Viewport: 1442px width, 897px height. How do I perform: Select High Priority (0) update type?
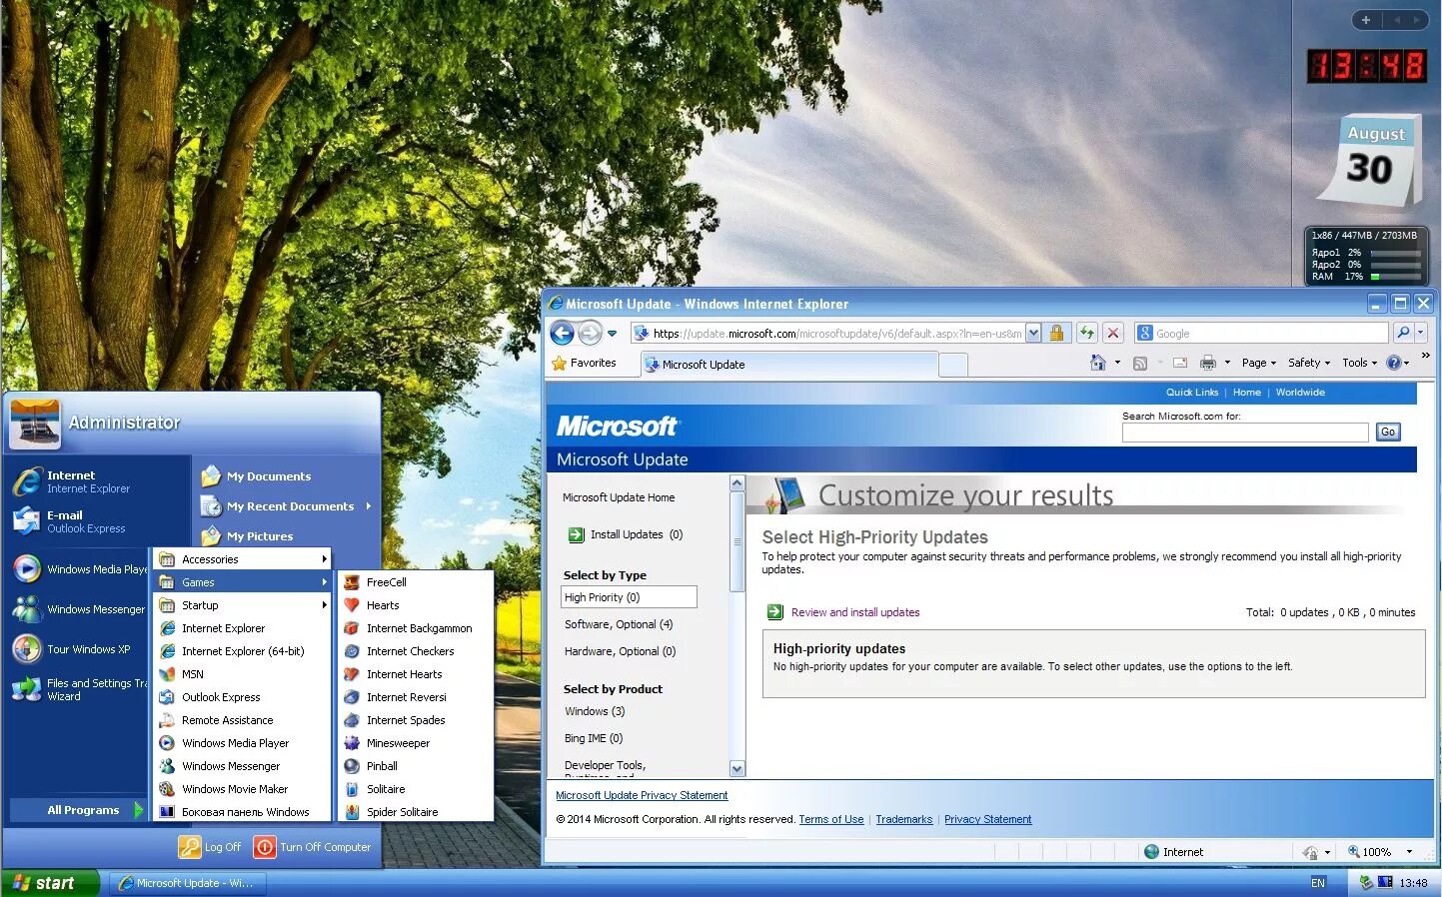coord(629,597)
